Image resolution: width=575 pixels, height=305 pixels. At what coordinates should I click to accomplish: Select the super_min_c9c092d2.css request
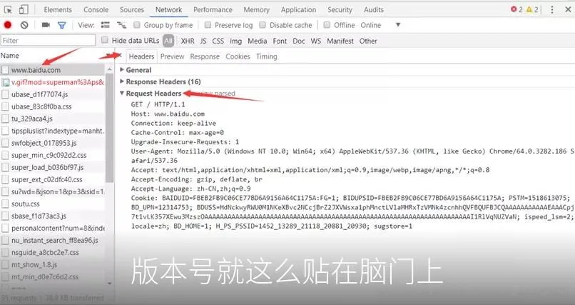[53, 155]
